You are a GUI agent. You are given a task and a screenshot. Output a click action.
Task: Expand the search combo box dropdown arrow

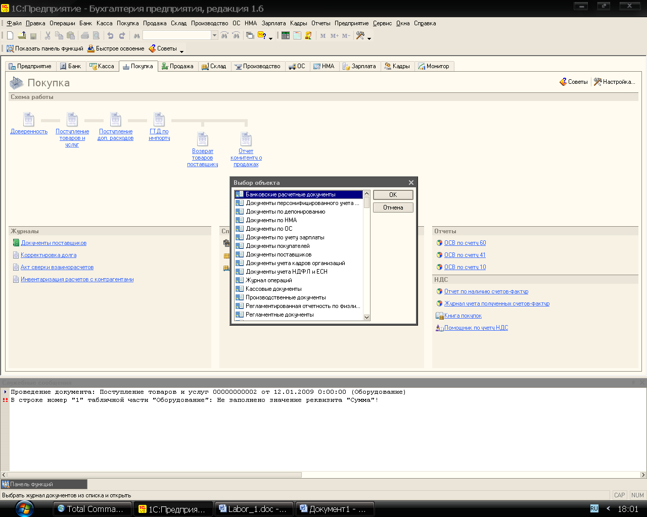tap(214, 35)
